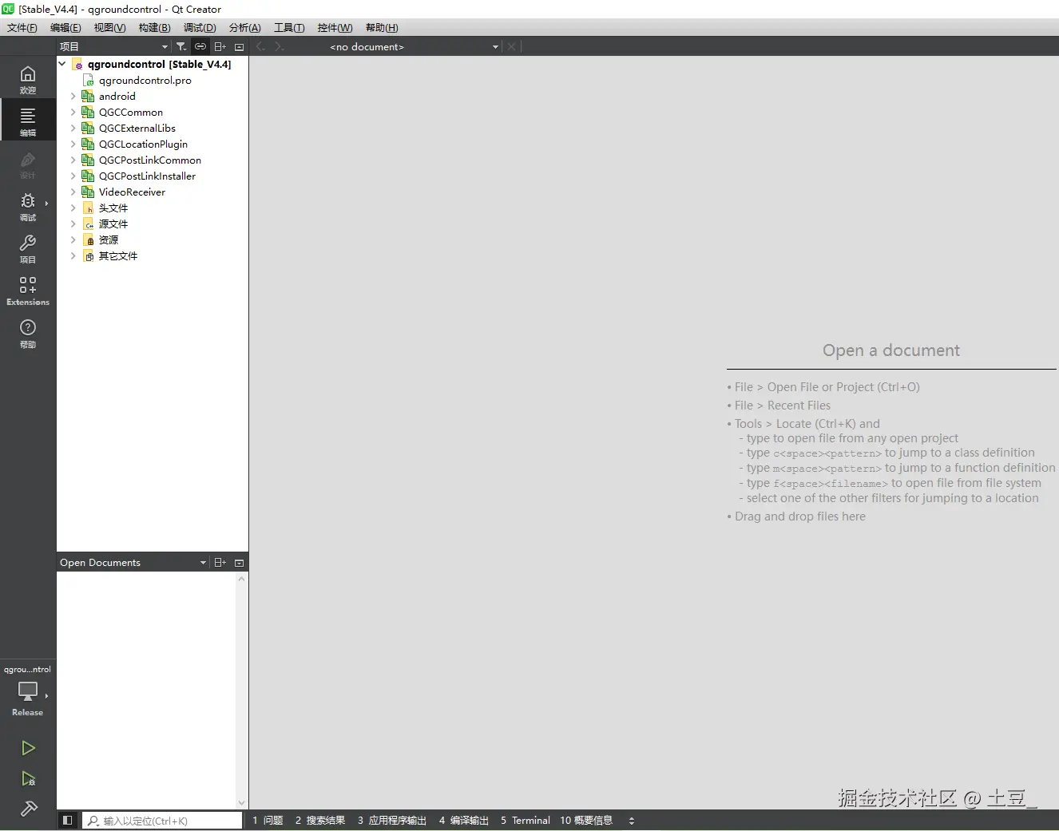Screen dimensions: 1059x831
Task: Show the 10 概要信息 pane
Action: [x=586, y=821]
